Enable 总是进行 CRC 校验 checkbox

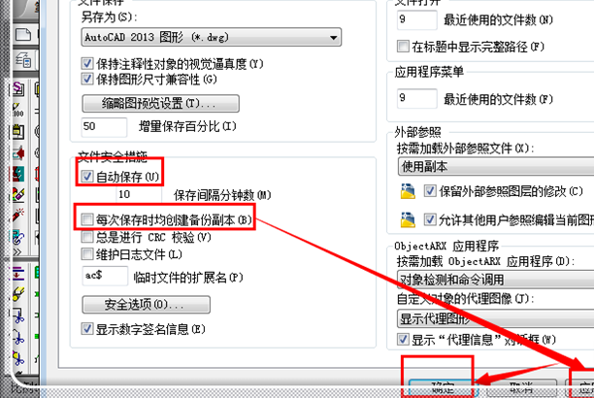click(87, 237)
